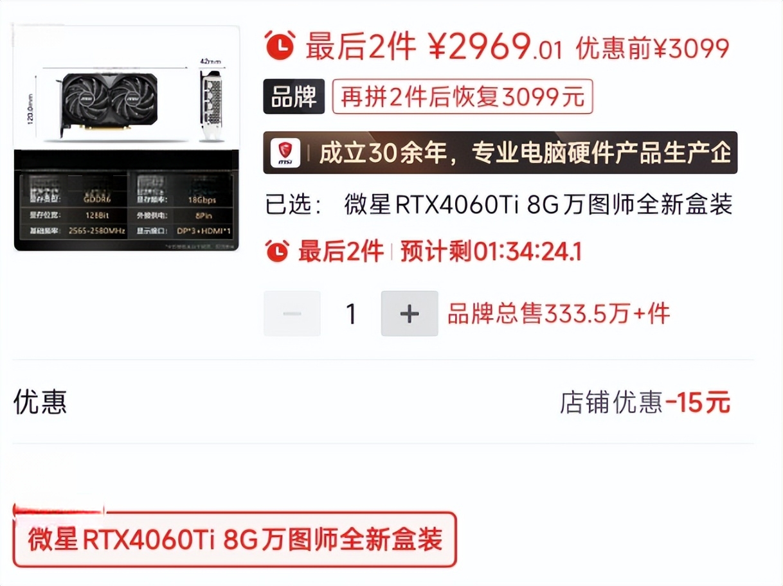Click the ¥2969.01 discounted price
This screenshot has width=783, height=586.
tap(495, 48)
